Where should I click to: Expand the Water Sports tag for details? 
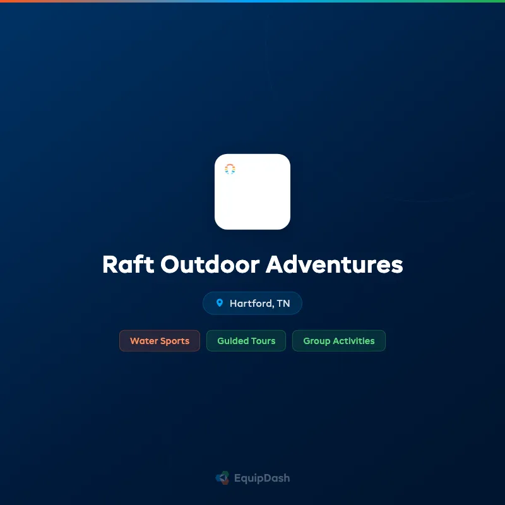click(159, 341)
